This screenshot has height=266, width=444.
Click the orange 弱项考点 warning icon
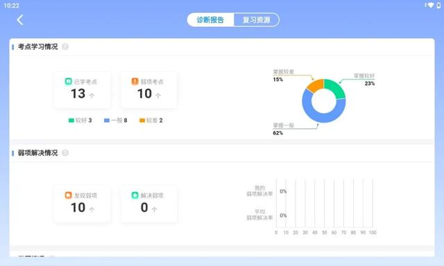135,82
